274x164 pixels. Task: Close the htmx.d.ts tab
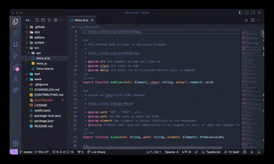(92, 20)
